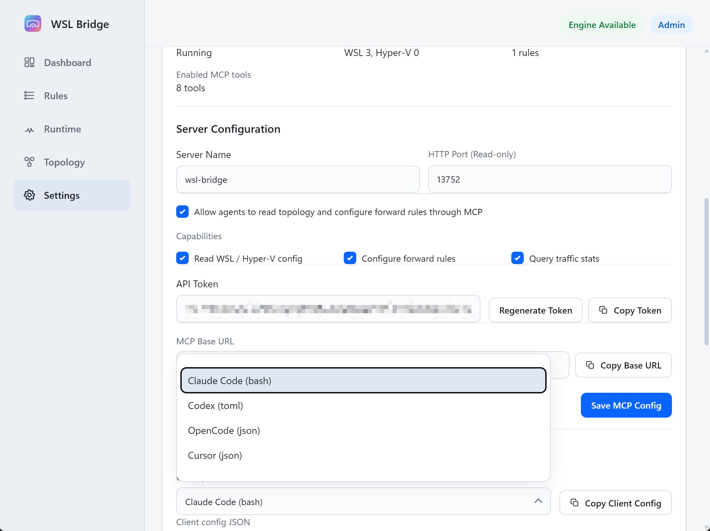The height and width of the screenshot is (531, 710).
Task: Collapse the client config dropdown chevron
Action: [538, 501]
